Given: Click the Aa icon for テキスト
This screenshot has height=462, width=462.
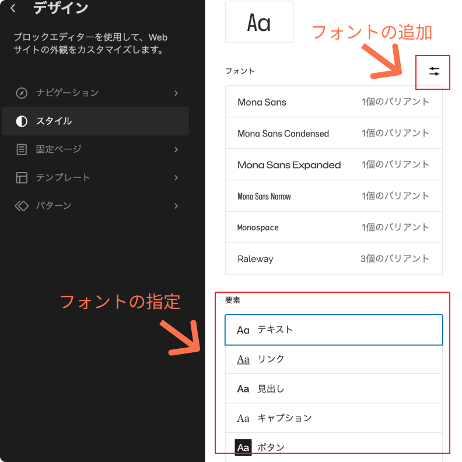Looking at the screenshot, I should pyautogui.click(x=243, y=330).
